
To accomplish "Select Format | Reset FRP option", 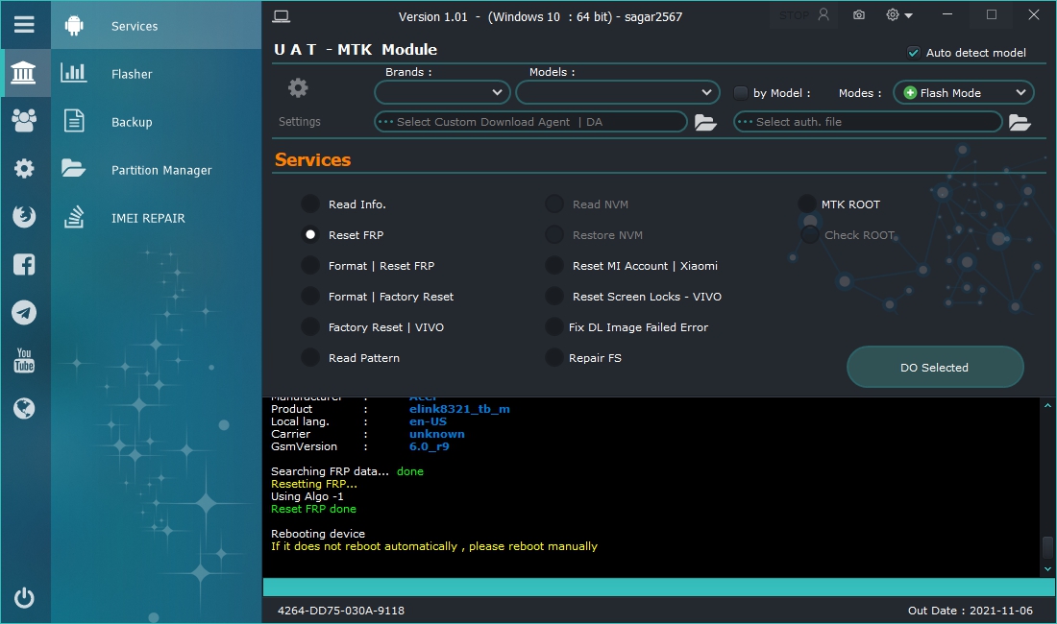I will pos(310,266).
